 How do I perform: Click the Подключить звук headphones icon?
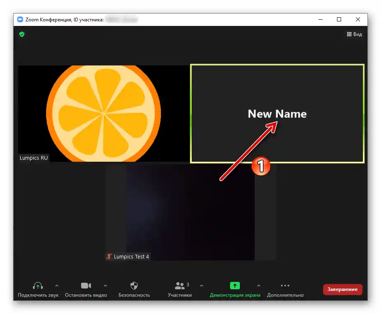point(38,286)
